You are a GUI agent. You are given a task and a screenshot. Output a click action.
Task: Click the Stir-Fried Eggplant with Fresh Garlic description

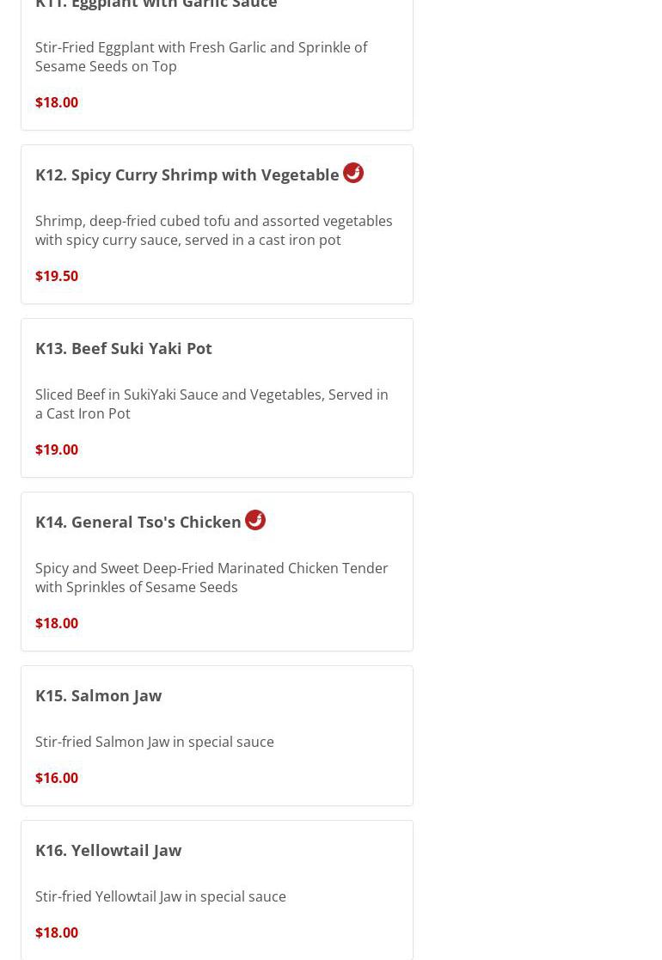coord(201,57)
